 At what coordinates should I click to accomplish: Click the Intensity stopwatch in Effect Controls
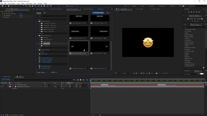click(5, 15)
